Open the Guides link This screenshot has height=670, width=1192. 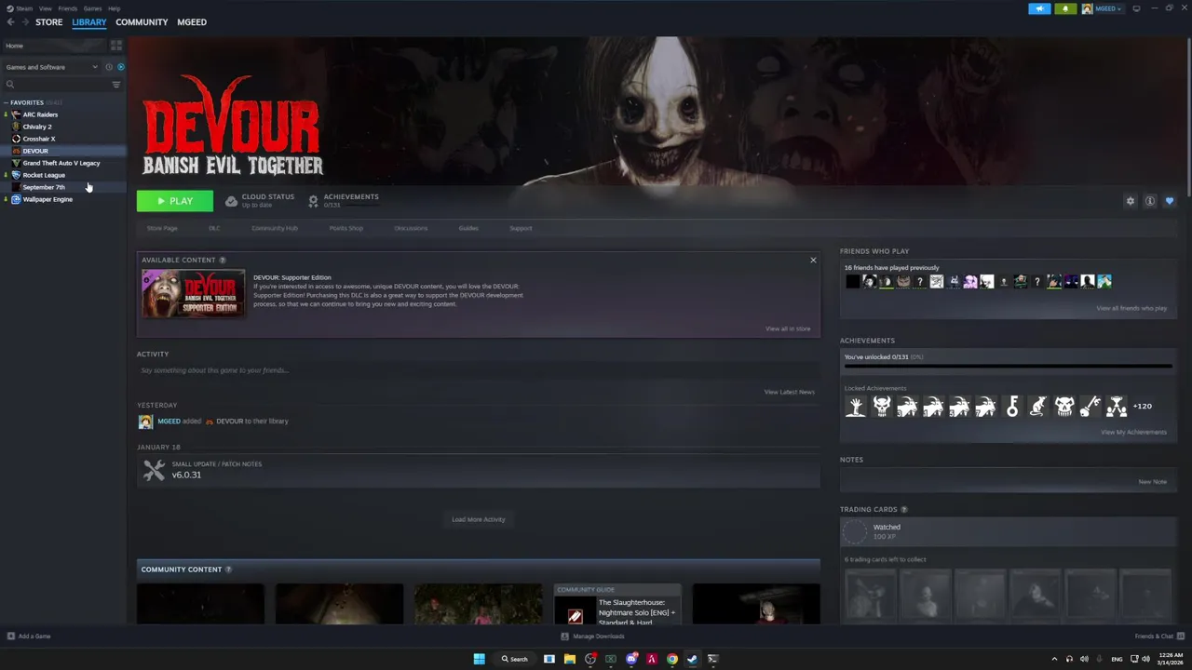point(468,228)
